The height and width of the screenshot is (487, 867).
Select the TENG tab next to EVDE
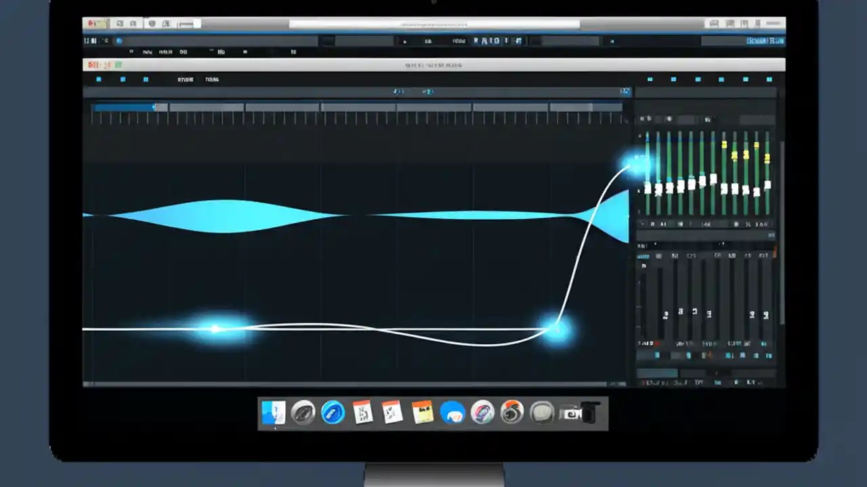(x=212, y=79)
